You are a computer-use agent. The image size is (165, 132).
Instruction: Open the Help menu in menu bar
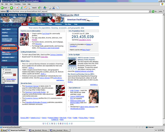[x=29, y=4]
